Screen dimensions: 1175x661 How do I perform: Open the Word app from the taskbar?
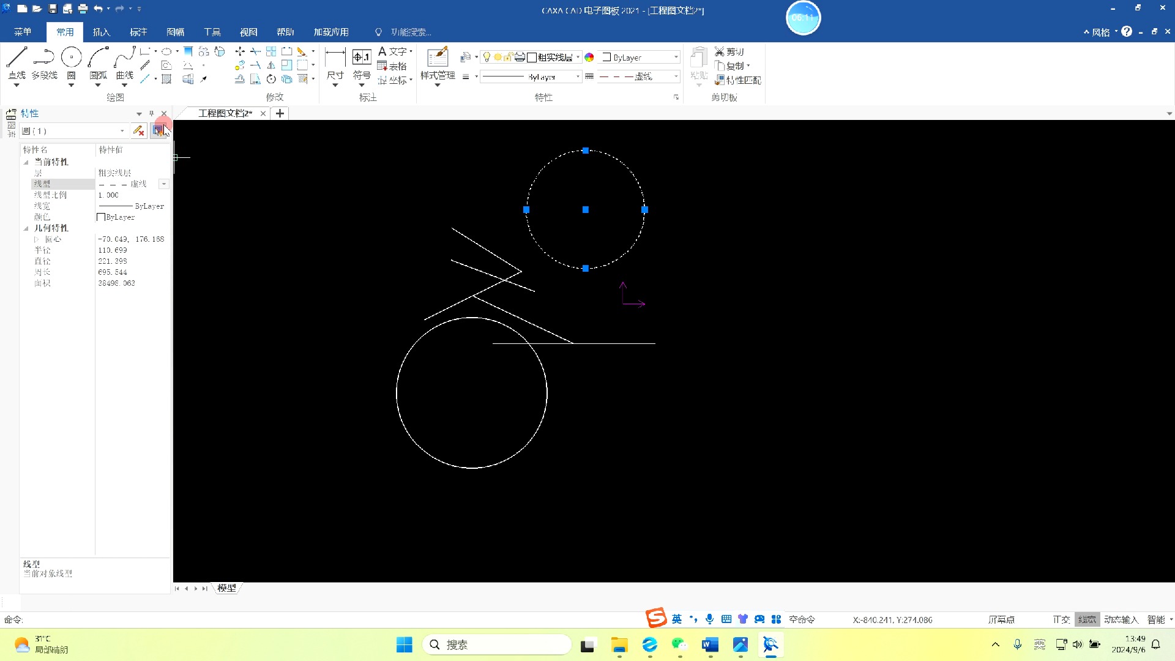click(x=710, y=644)
